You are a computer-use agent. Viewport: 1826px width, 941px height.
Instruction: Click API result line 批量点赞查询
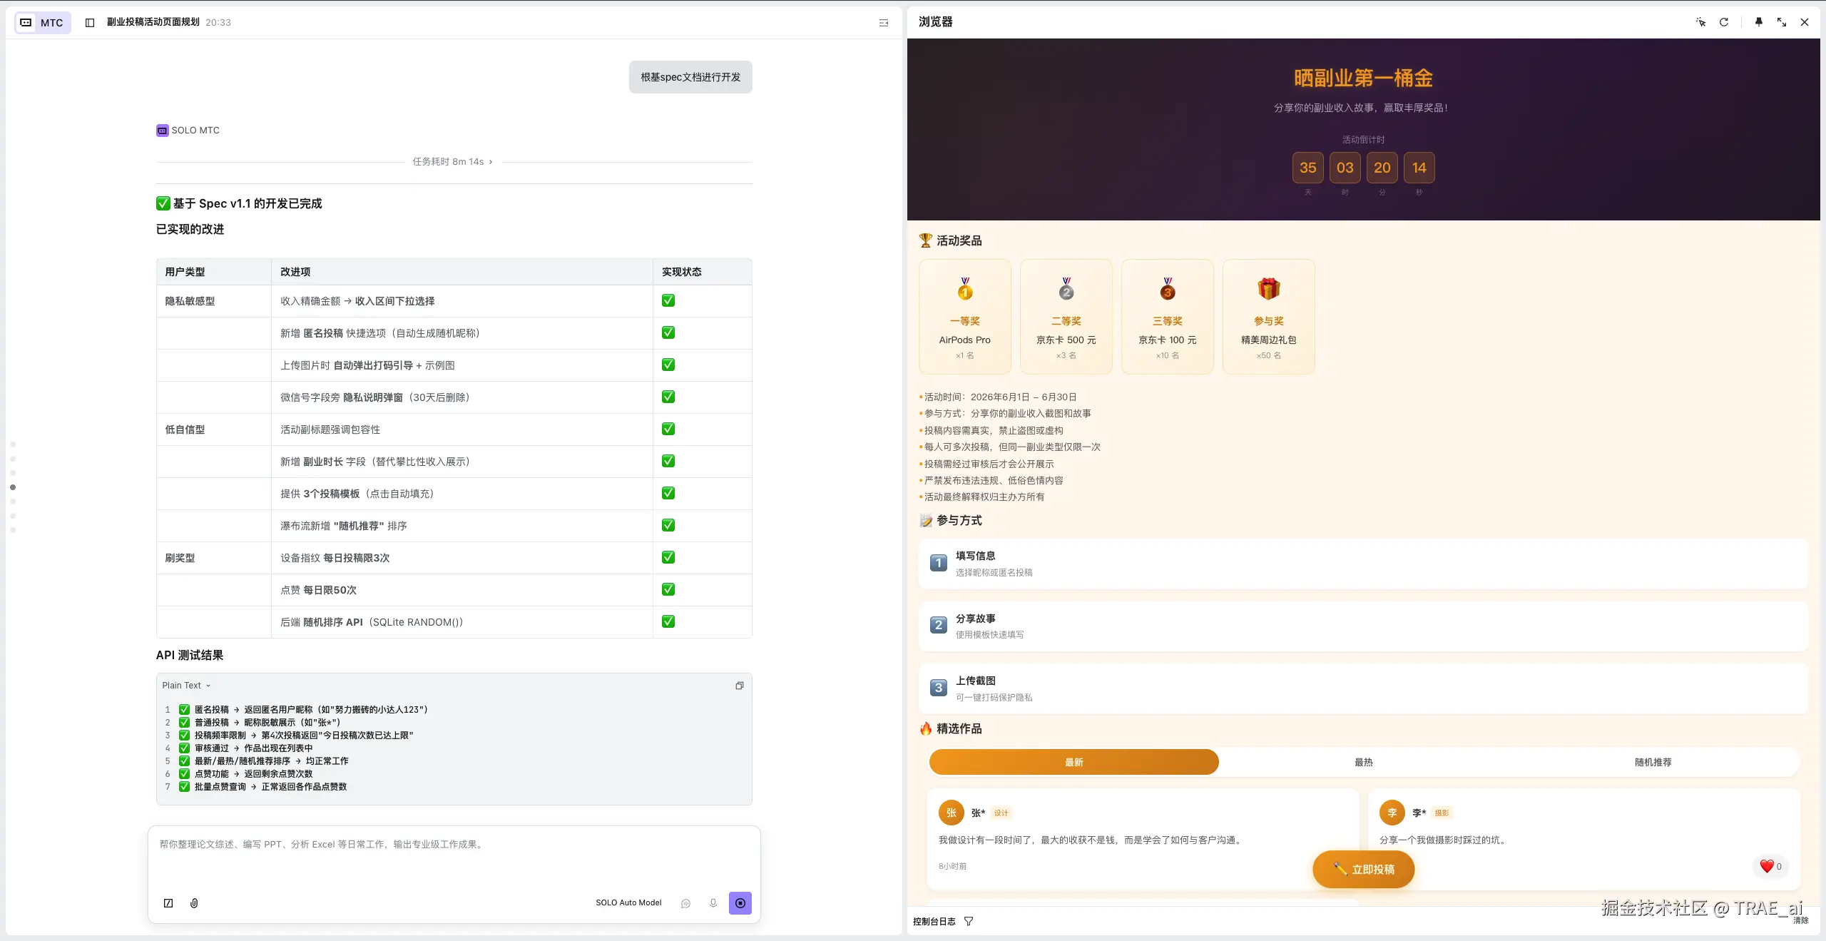[x=262, y=787]
